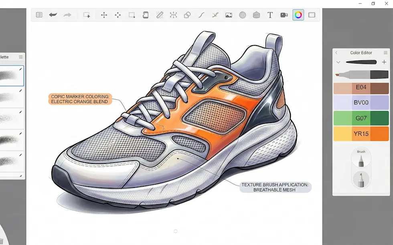This screenshot has height=245, width=393.
Task: Select the YR15 orange color swatch
Action: coord(361,133)
